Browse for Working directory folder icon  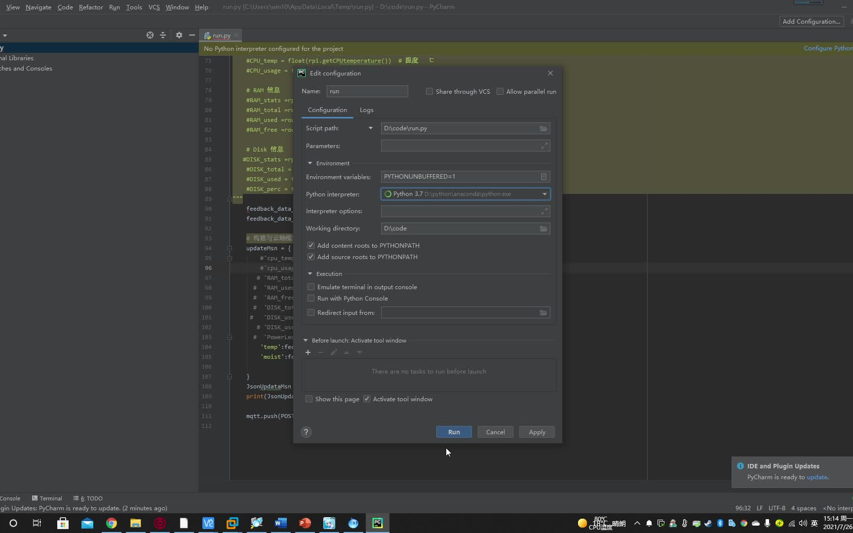[543, 228]
